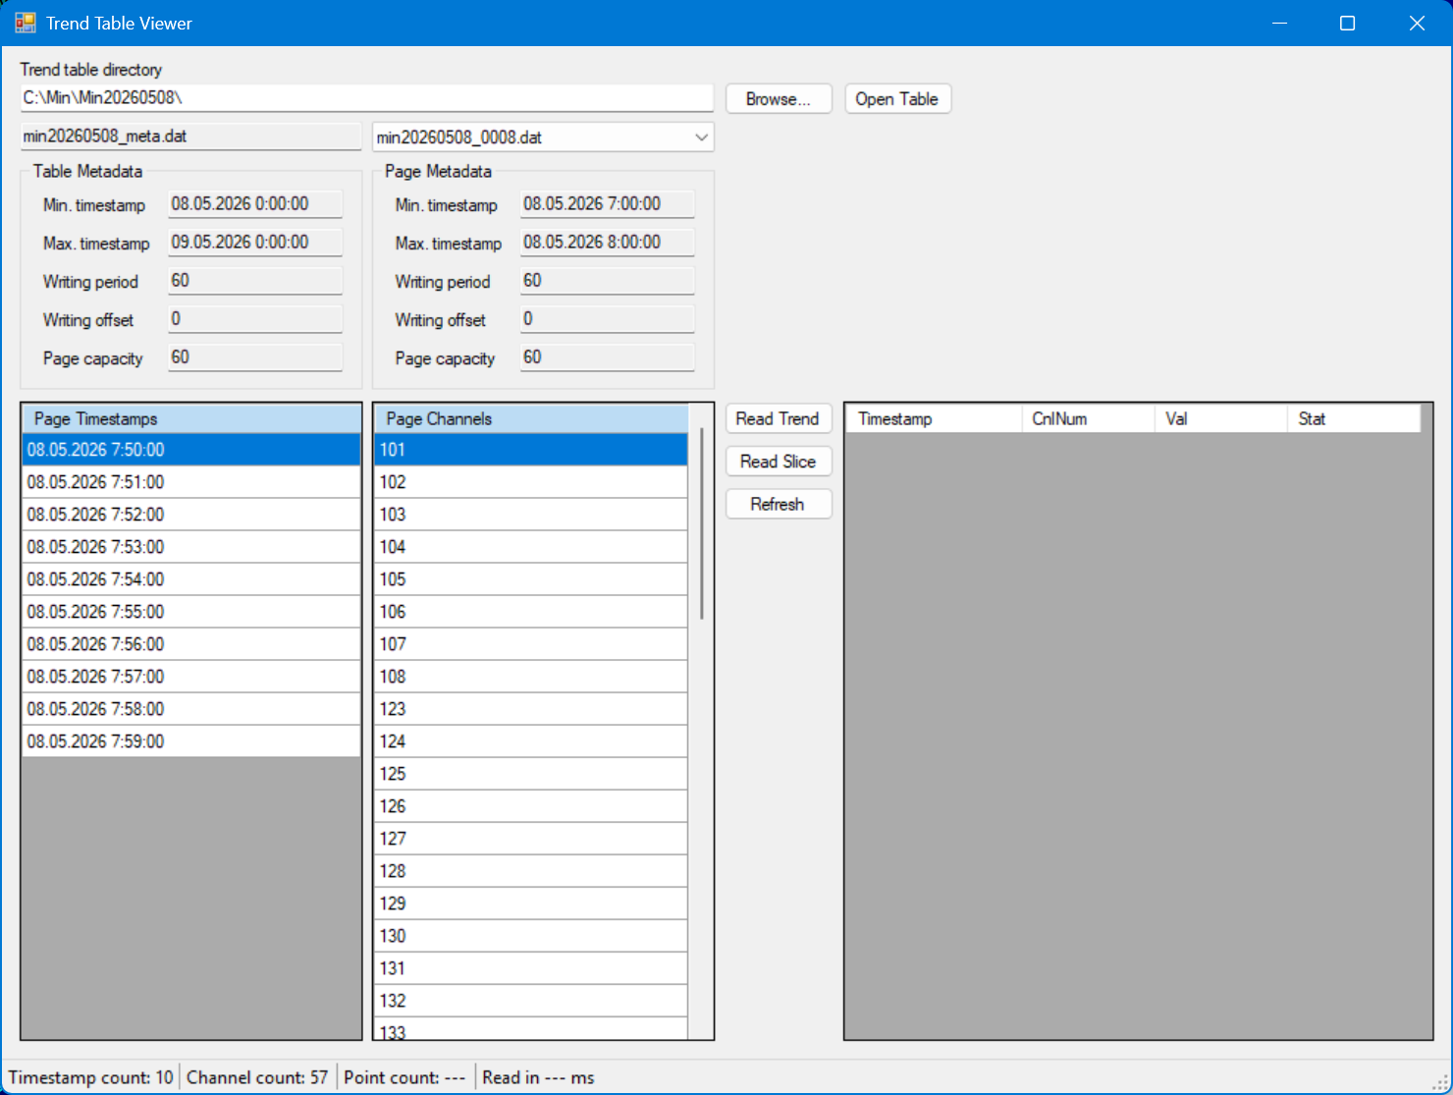
Task: Click the Page Channels scrollbar thumb
Action: click(701, 523)
